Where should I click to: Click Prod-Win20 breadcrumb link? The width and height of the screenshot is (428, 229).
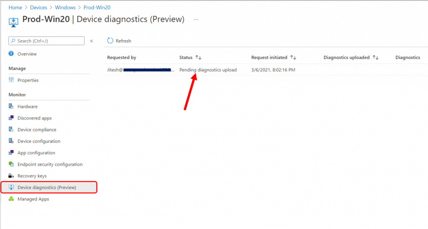coord(97,8)
